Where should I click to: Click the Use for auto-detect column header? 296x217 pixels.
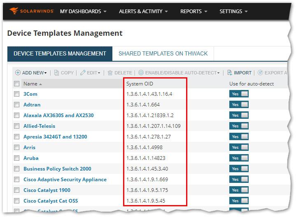click(252, 84)
